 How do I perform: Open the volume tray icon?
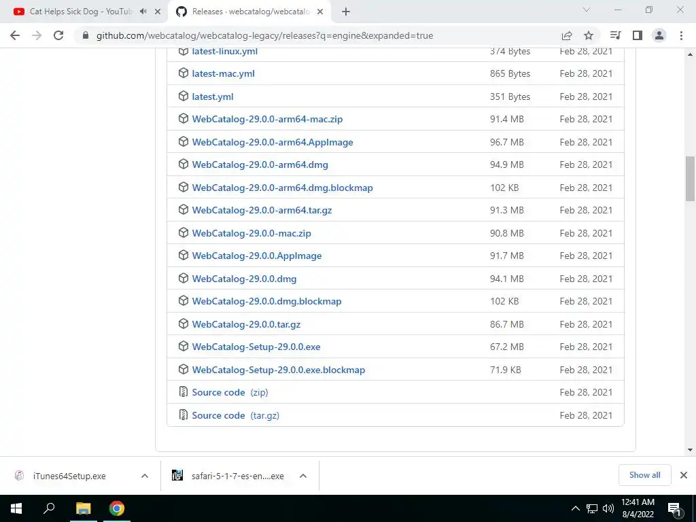click(608, 508)
